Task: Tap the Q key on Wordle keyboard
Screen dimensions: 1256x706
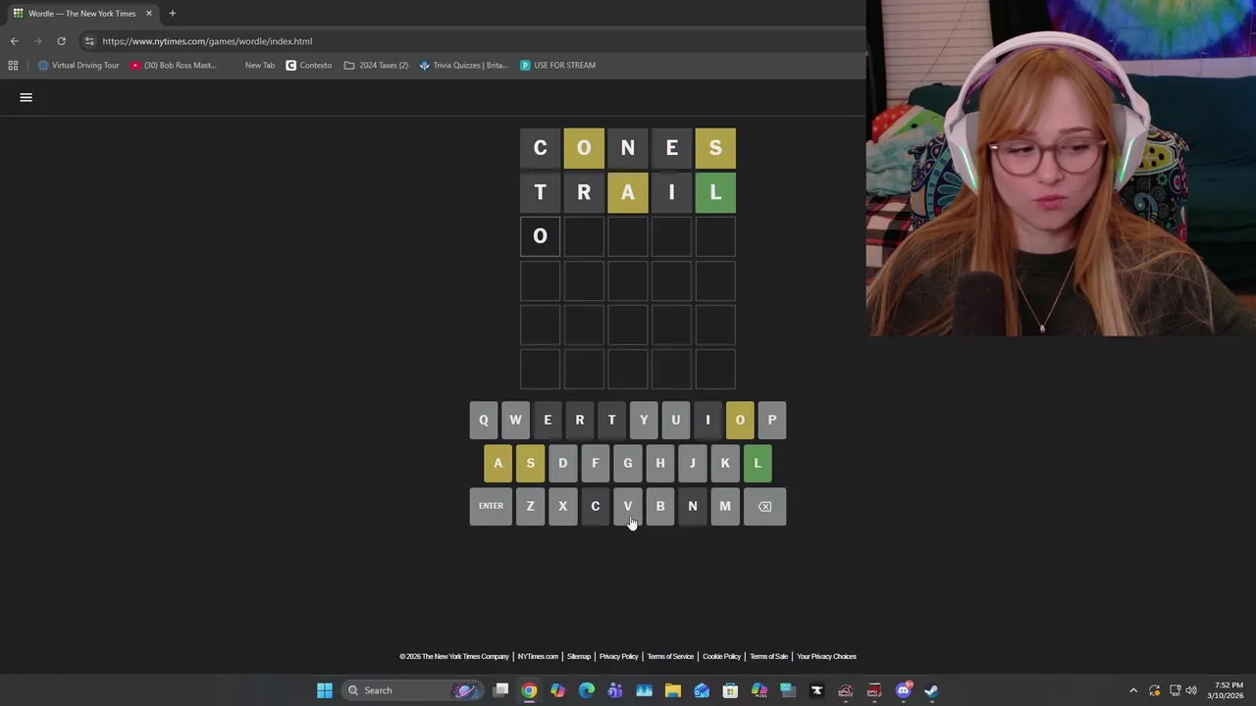Action: point(483,420)
